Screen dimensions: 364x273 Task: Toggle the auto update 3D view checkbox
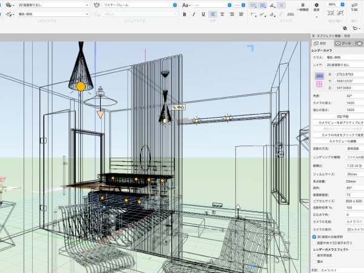(x=314, y=237)
